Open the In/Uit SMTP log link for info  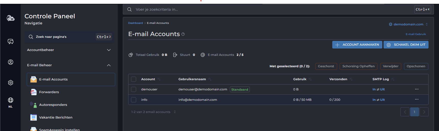tap(378, 100)
